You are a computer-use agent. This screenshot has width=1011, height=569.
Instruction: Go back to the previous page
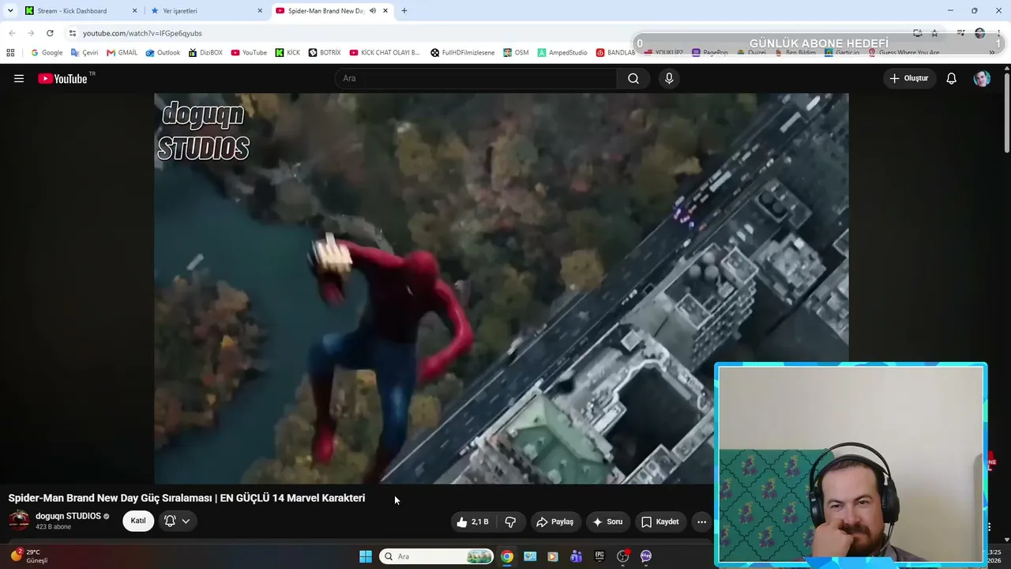pyautogui.click(x=12, y=33)
